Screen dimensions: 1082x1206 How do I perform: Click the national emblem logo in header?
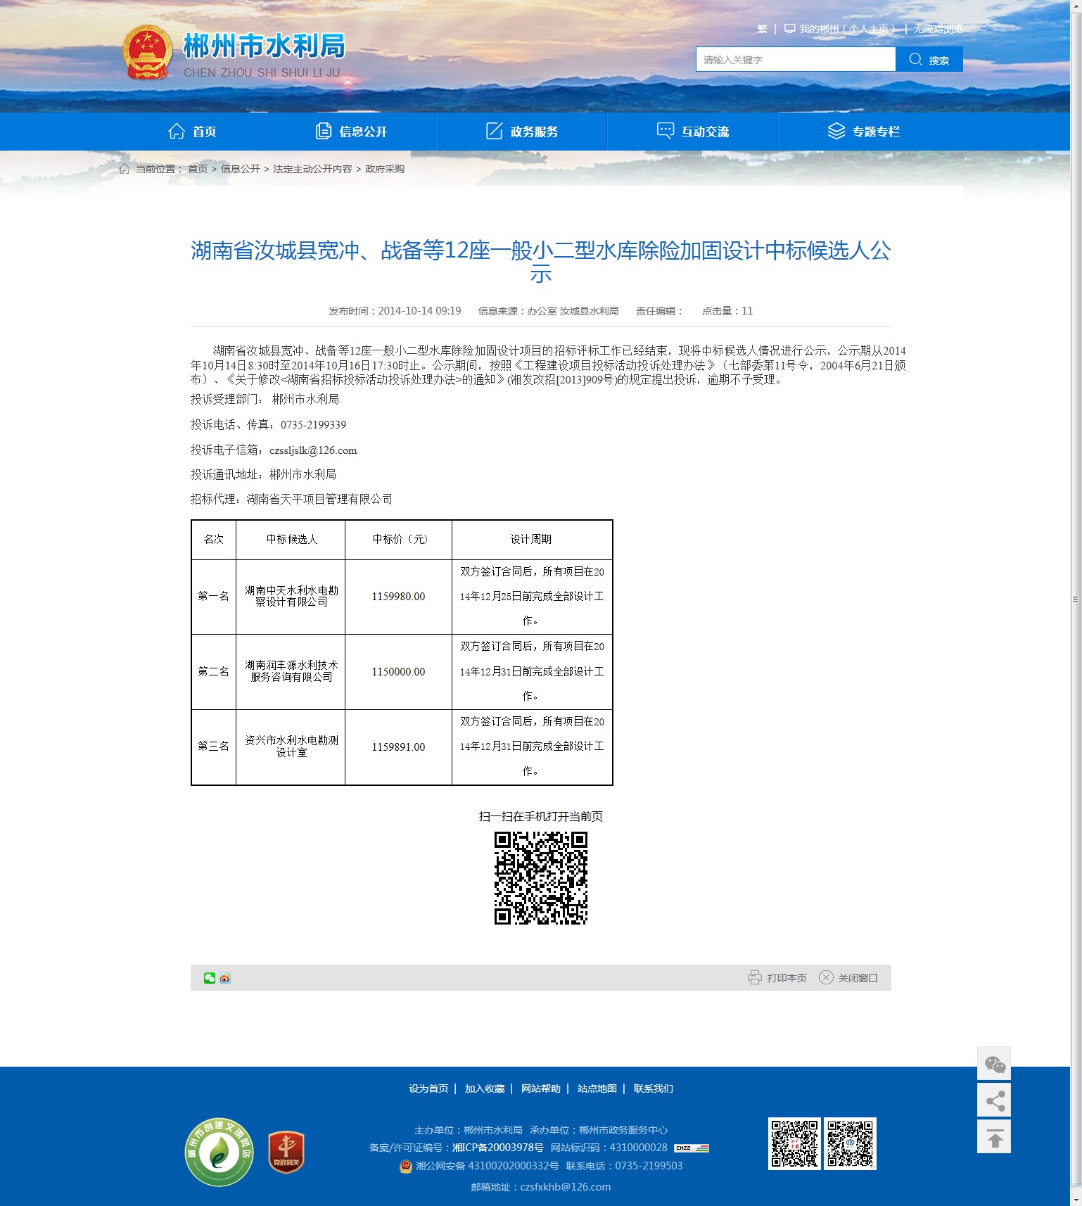click(x=147, y=53)
